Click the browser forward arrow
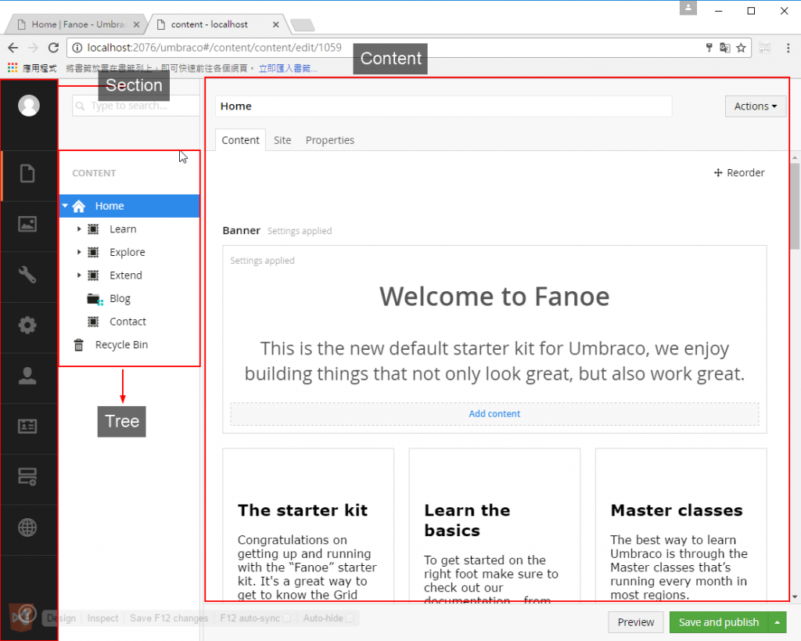The width and height of the screenshot is (801, 641). [x=33, y=48]
